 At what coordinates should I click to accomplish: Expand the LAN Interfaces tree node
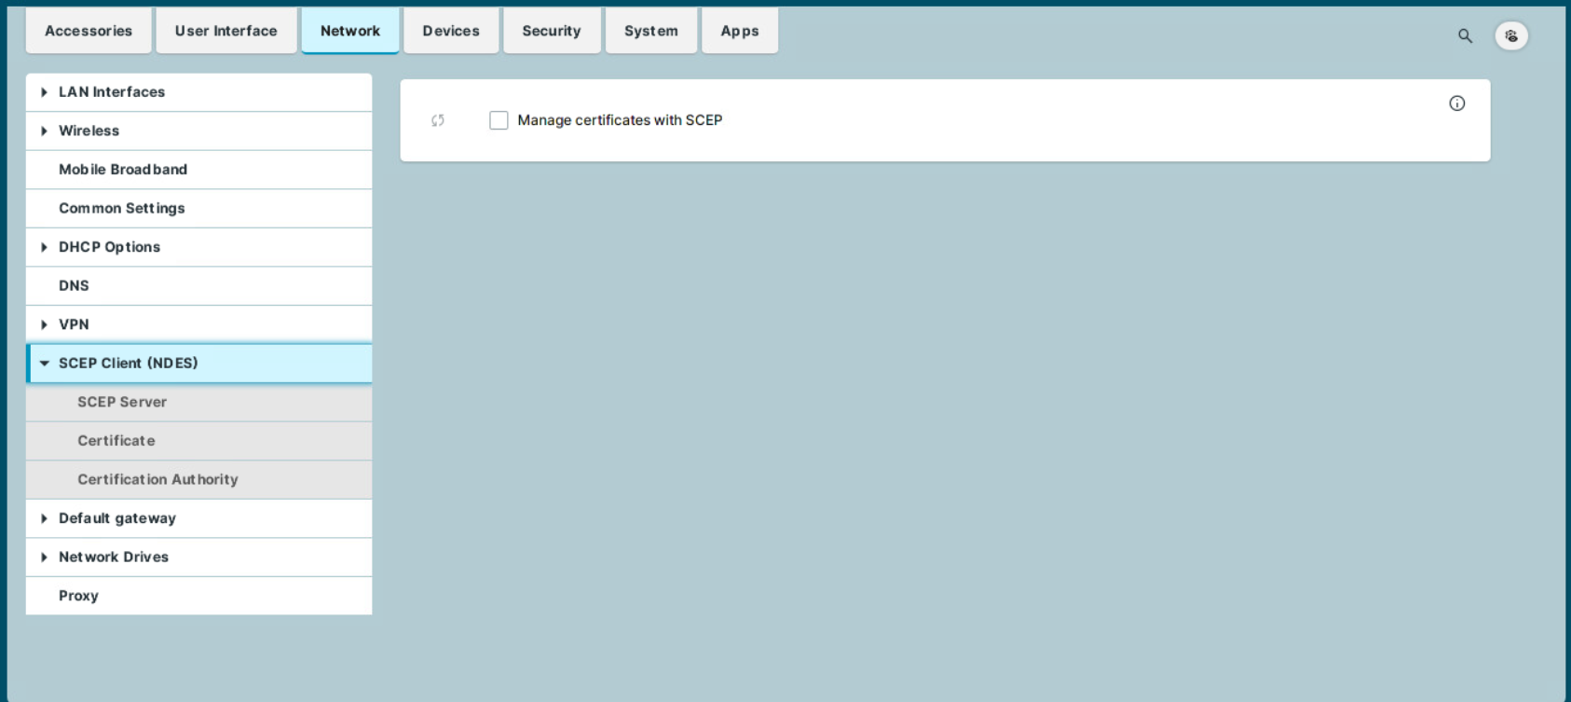[x=44, y=92]
